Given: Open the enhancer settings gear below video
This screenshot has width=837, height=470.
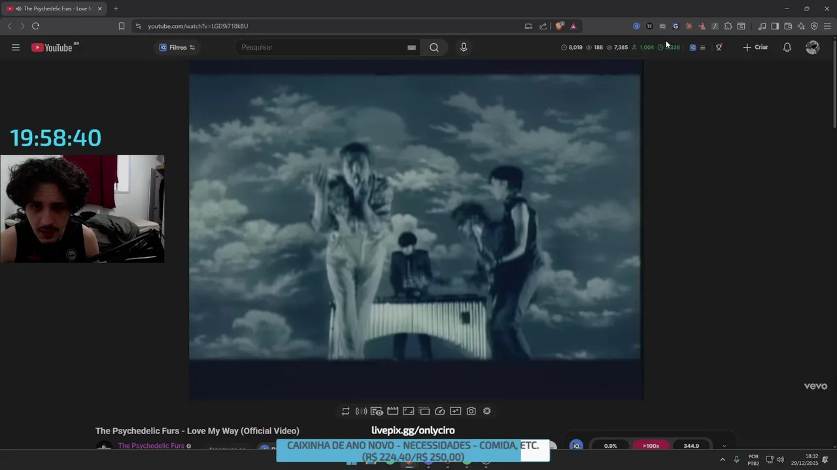Looking at the screenshot, I should coord(487,411).
